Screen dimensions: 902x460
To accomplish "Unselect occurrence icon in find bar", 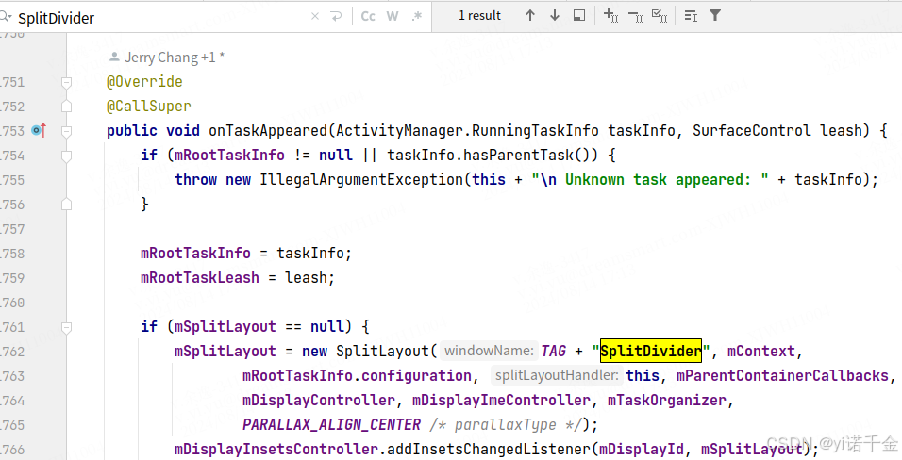I will (x=636, y=15).
